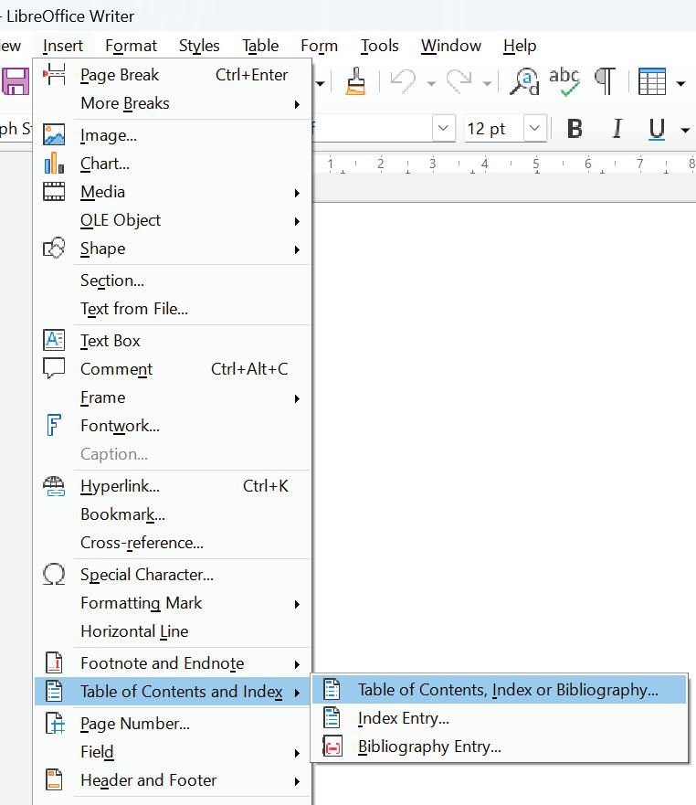
Task: Toggle Italic formatting
Action: pos(617,128)
